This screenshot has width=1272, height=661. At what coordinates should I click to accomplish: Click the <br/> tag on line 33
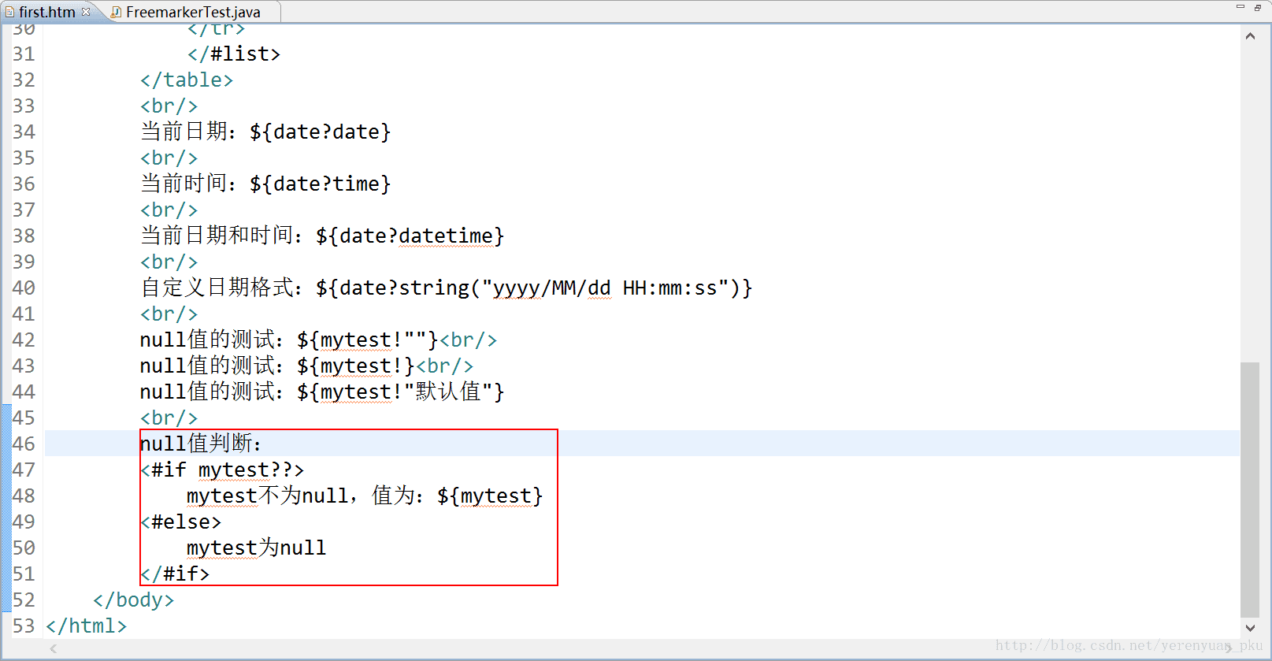(x=169, y=106)
